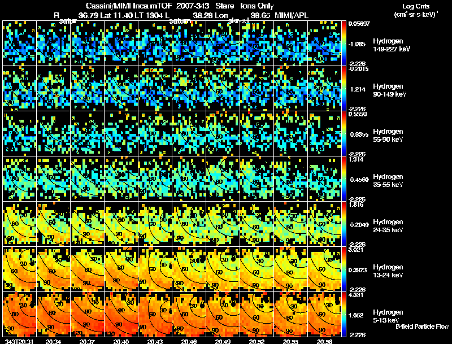
Task: Click the 'Hydrogen 55-90 keV' row label
Action: tap(388, 136)
